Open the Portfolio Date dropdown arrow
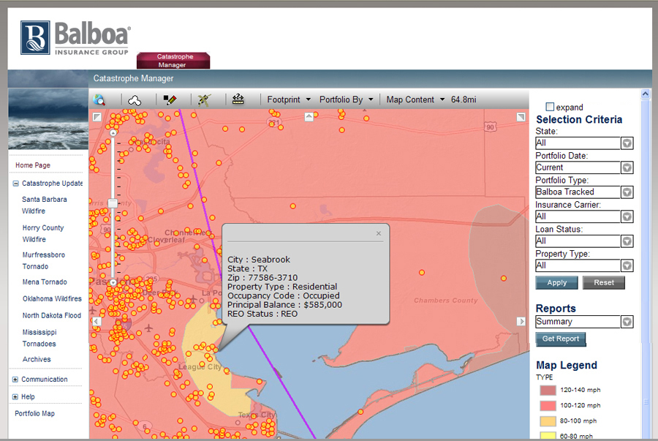The width and height of the screenshot is (658, 441). (x=627, y=167)
